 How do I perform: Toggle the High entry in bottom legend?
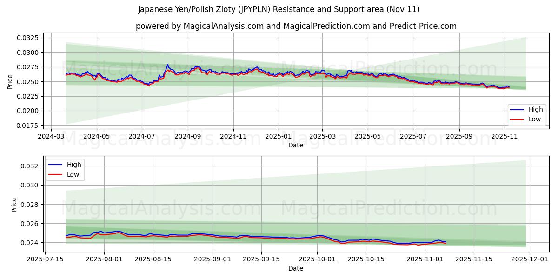click(x=73, y=164)
